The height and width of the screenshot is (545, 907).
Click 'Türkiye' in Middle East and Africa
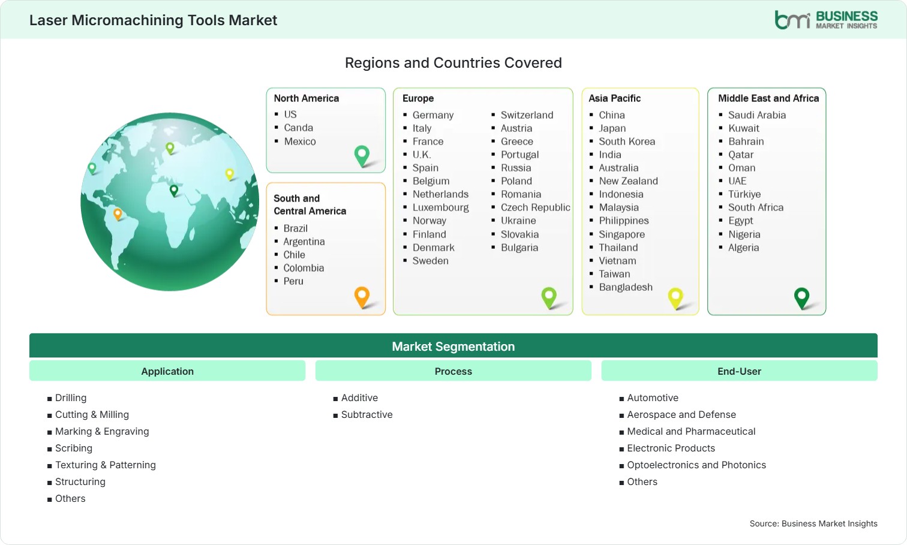[744, 194]
